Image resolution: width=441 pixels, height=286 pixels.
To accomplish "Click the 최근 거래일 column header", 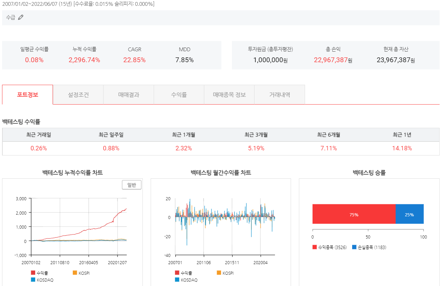I will click(39, 135).
